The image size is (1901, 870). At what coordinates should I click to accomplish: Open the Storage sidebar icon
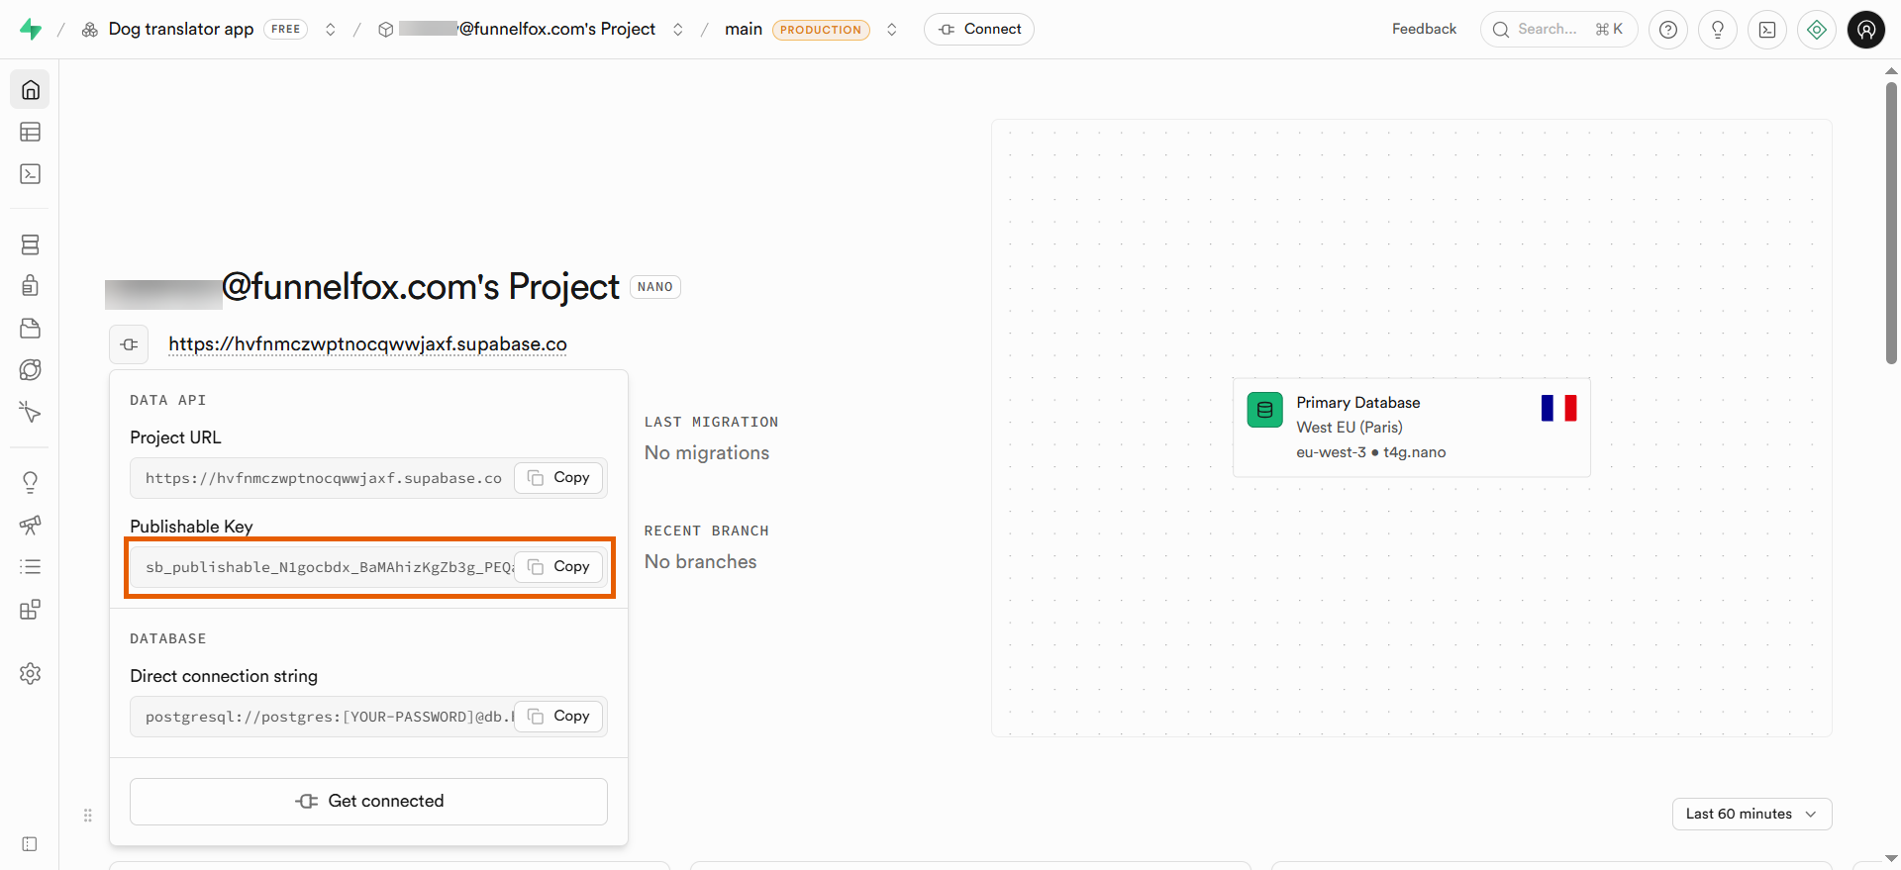31,329
